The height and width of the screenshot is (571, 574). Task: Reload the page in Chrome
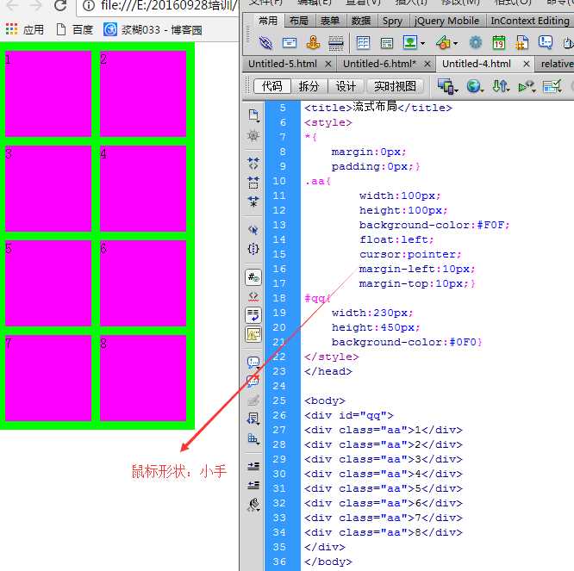[60, 5]
